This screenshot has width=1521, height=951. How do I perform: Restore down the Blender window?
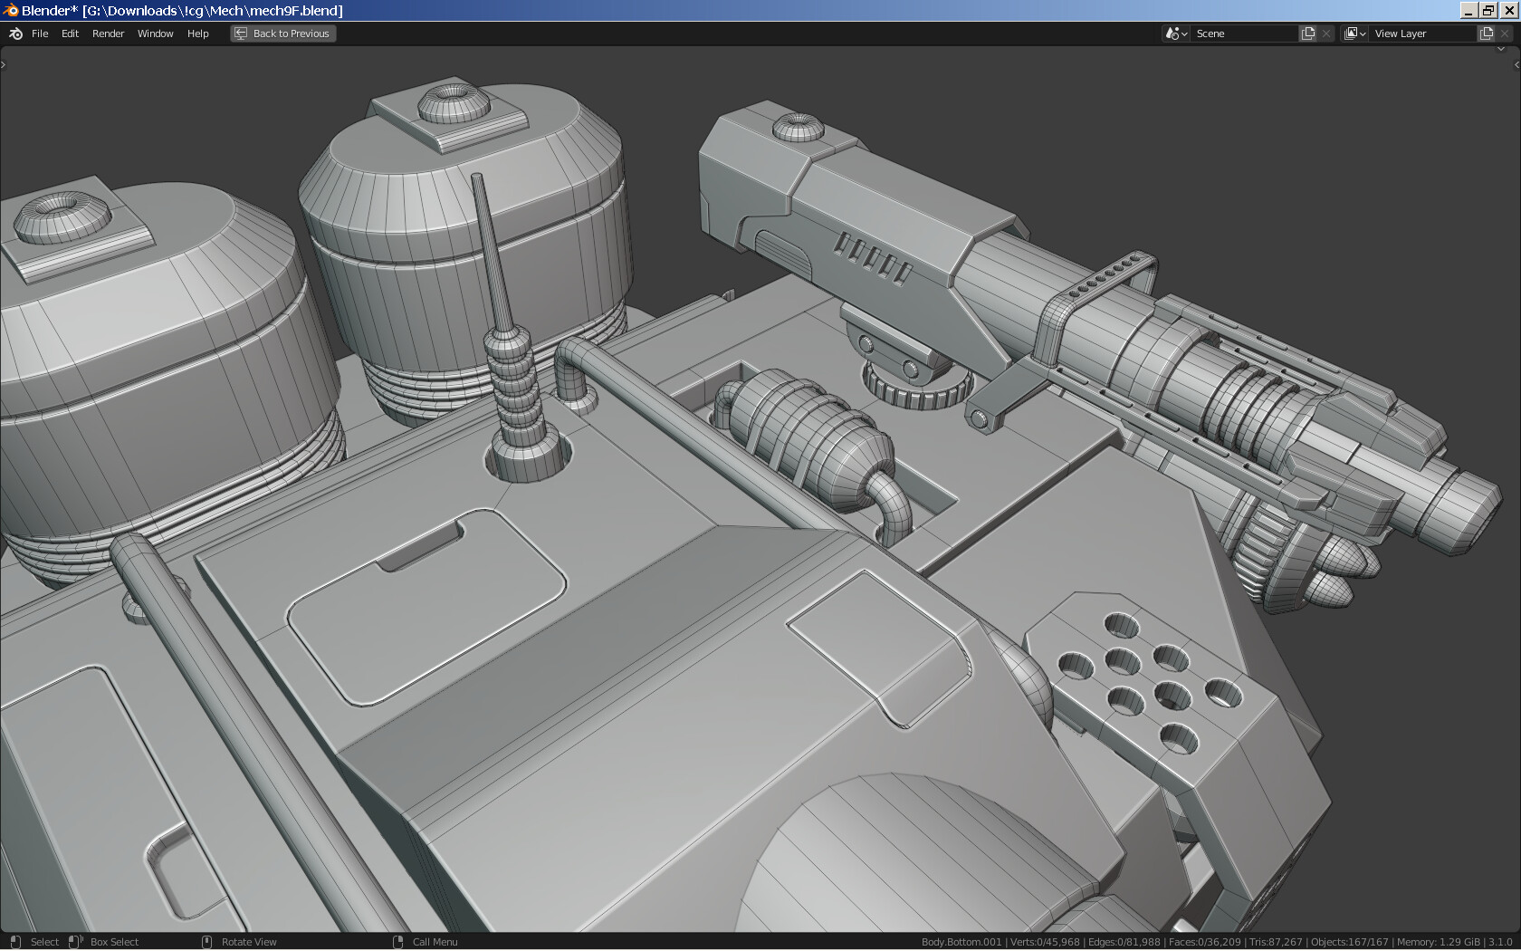tap(1488, 11)
